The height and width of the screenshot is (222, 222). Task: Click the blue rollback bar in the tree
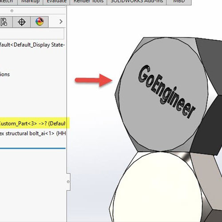point(33,148)
